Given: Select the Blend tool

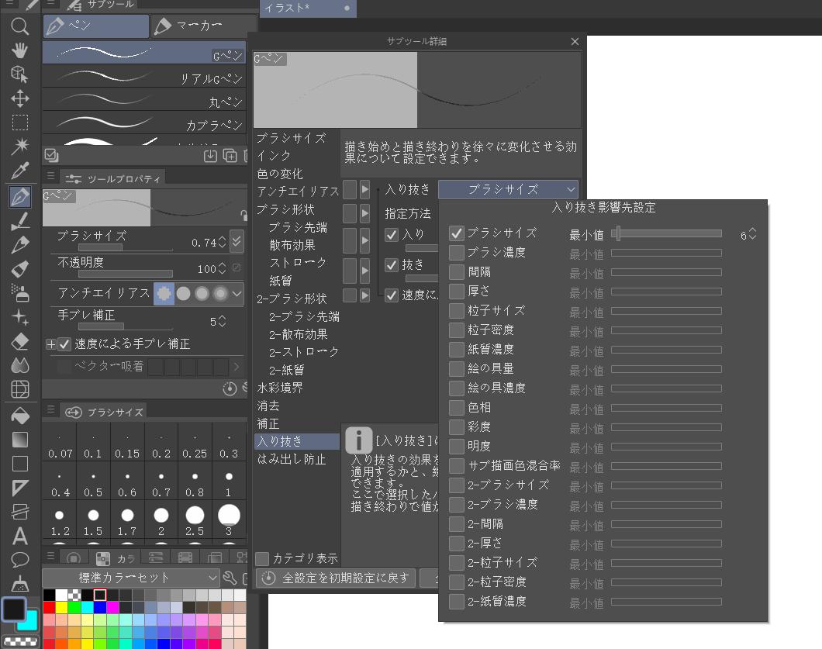Looking at the screenshot, I should (x=20, y=365).
